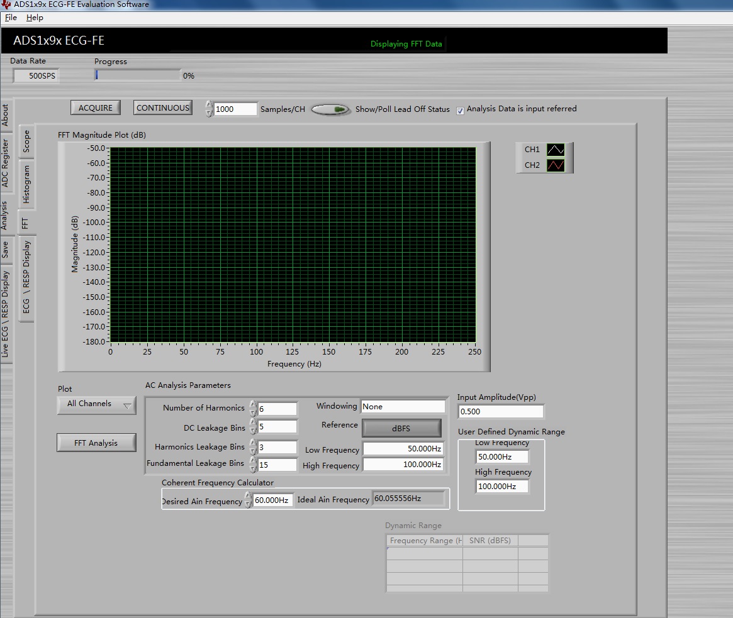Viewport: 733px width, 618px height.
Task: Click the Texas Instruments title bar icon
Action: 6,4
